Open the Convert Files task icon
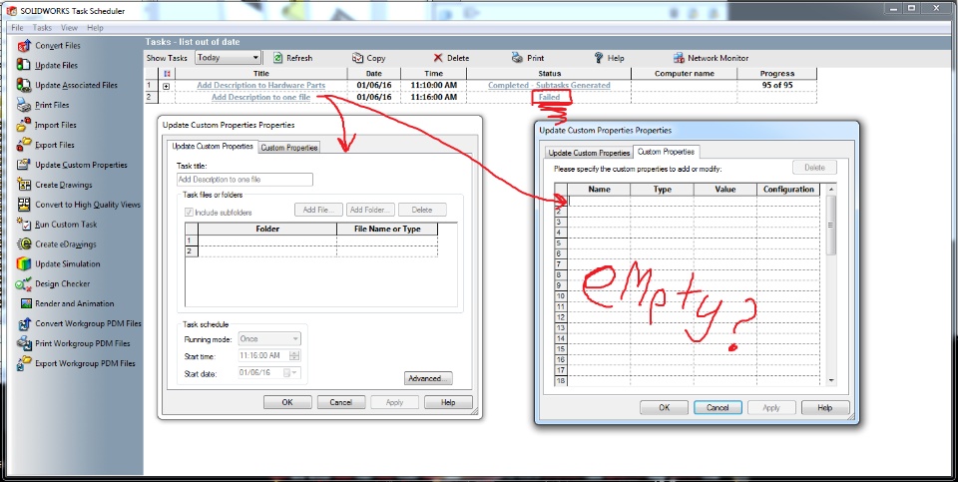The image size is (958, 482). tap(24, 45)
